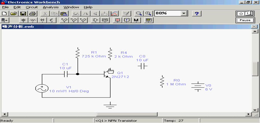
Task: Select the V0 6 V battery symbol
Action: [x=198, y=87]
